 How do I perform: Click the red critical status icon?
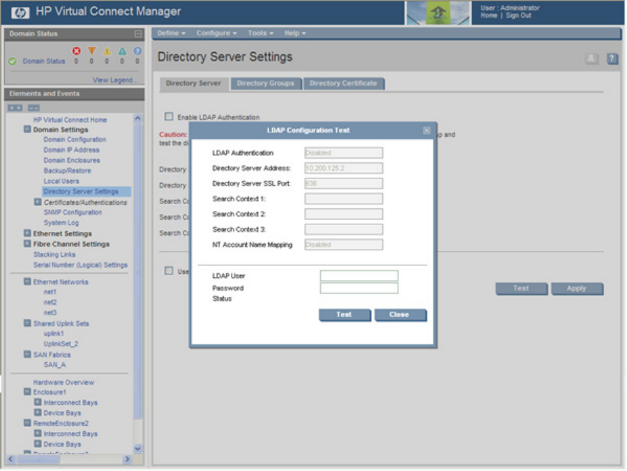pyautogui.click(x=77, y=51)
